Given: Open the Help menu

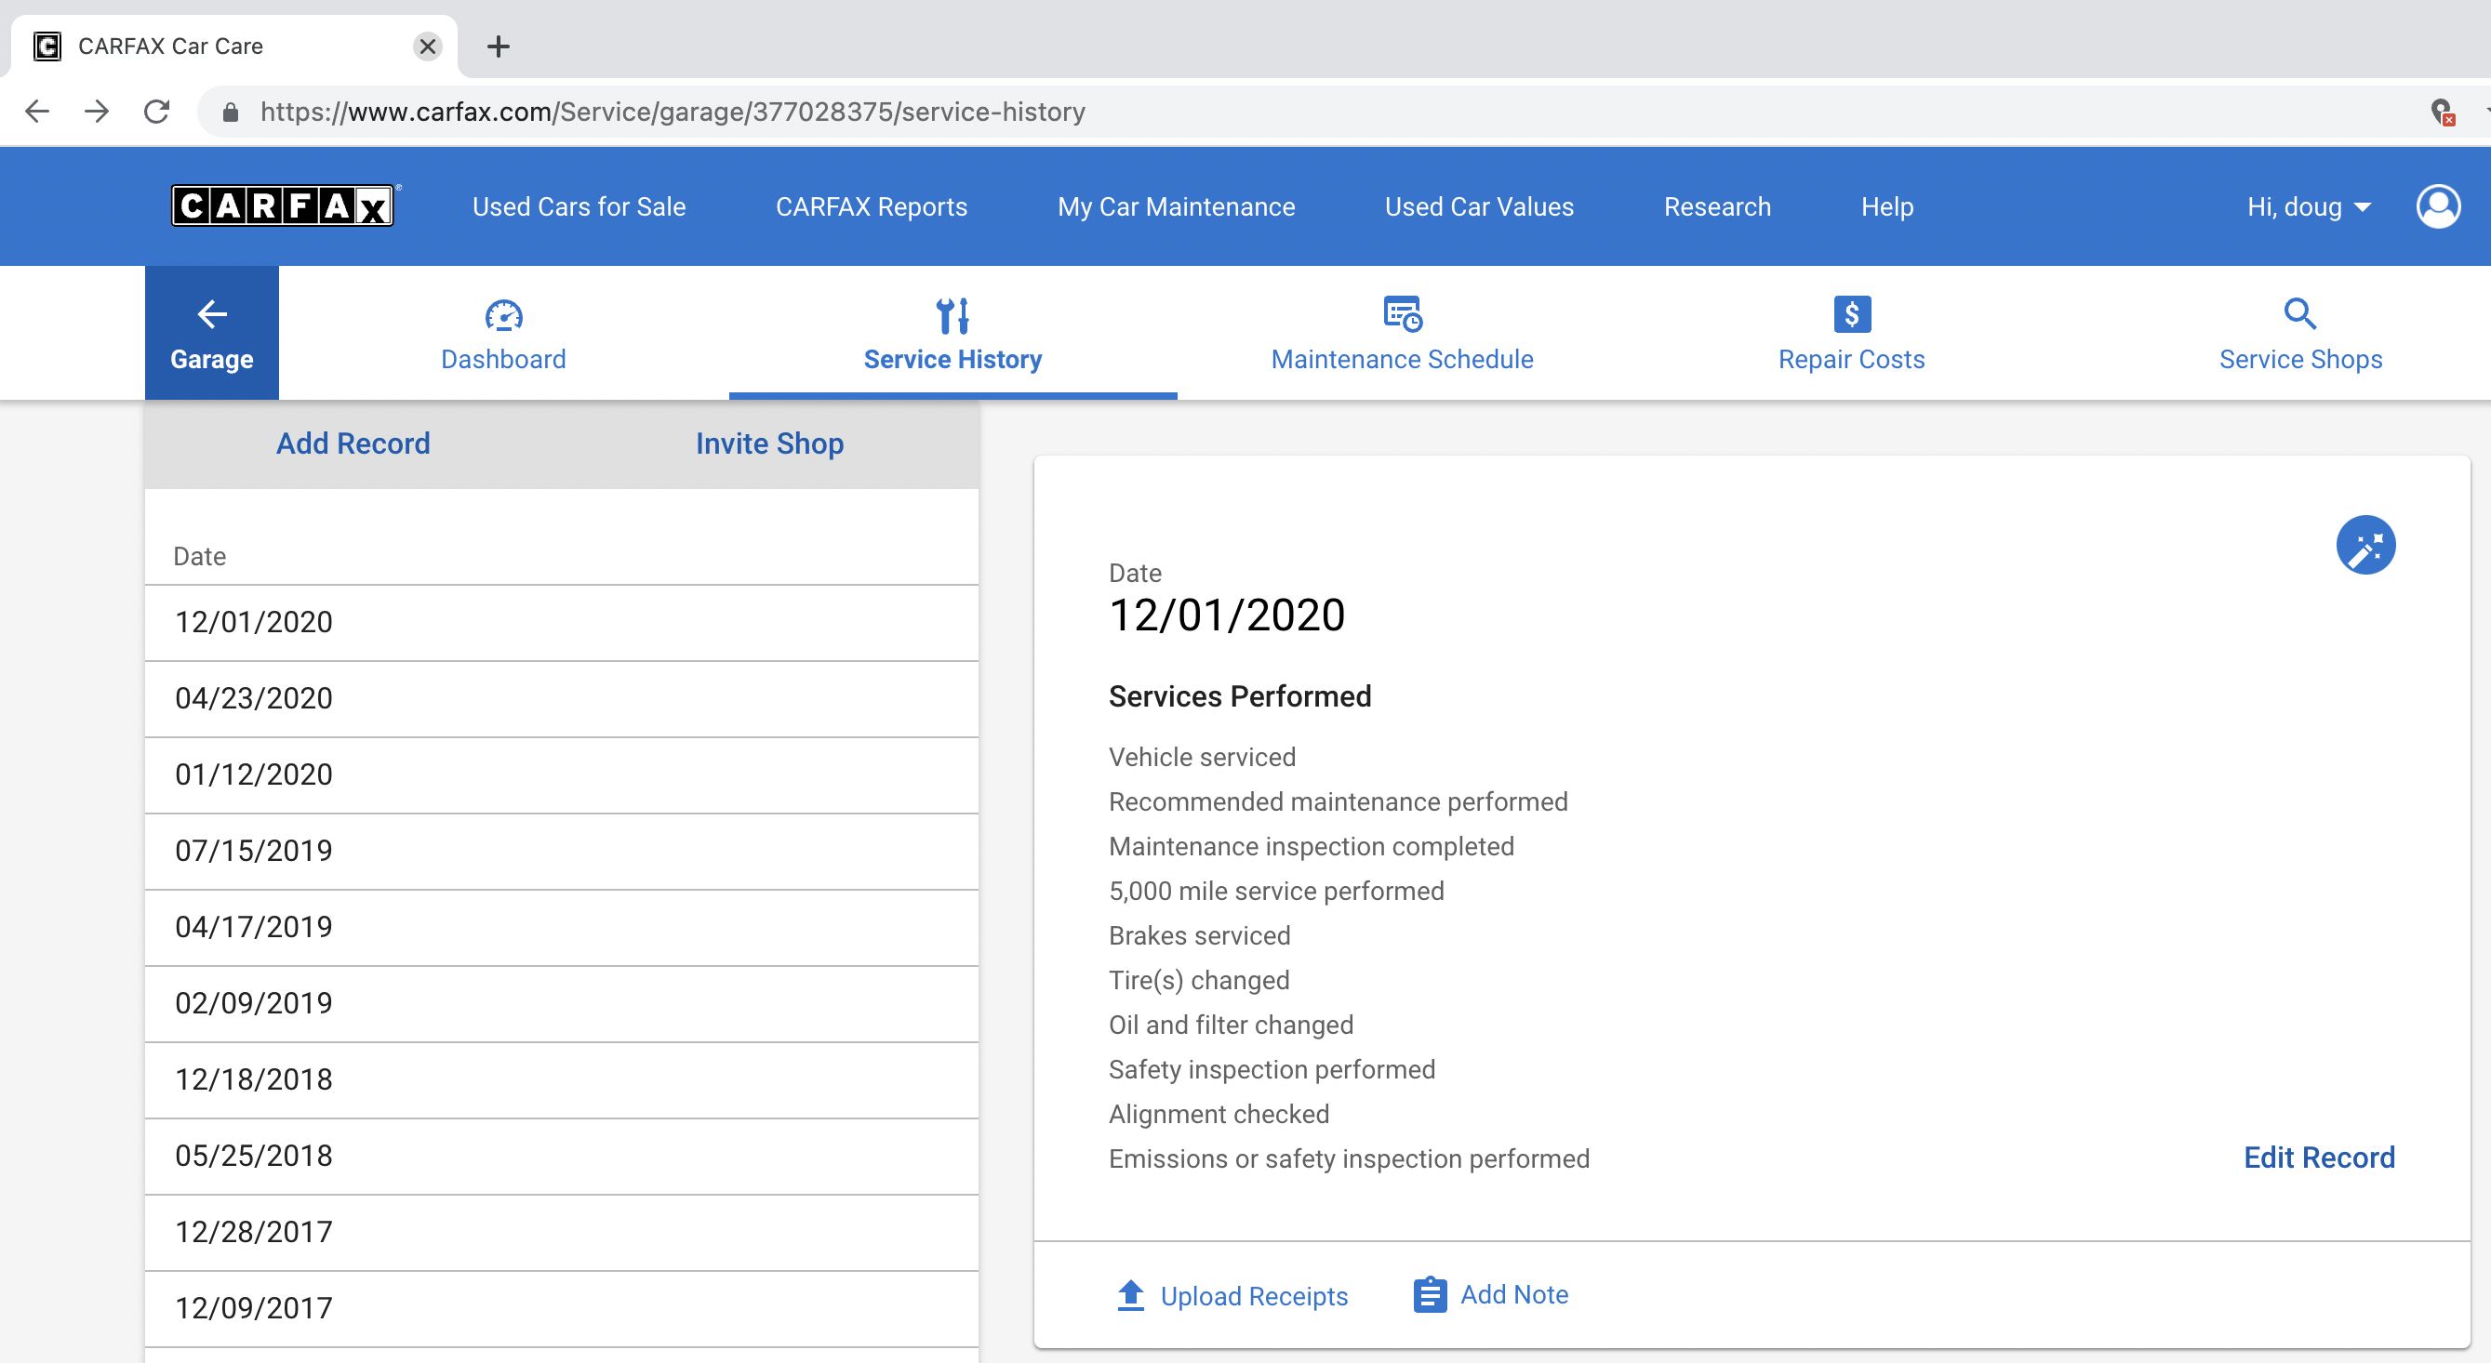Looking at the screenshot, I should 1886,206.
